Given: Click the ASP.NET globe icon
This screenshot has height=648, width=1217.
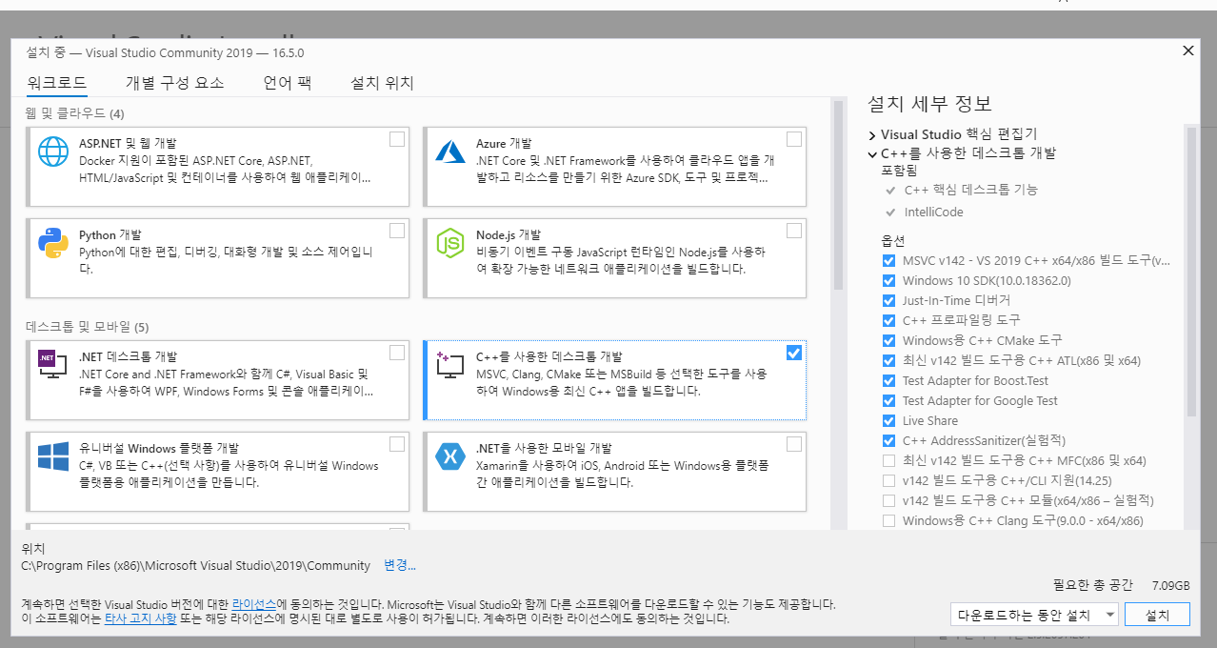Looking at the screenshot, I should pyautogui.click(x=53, y=152).
